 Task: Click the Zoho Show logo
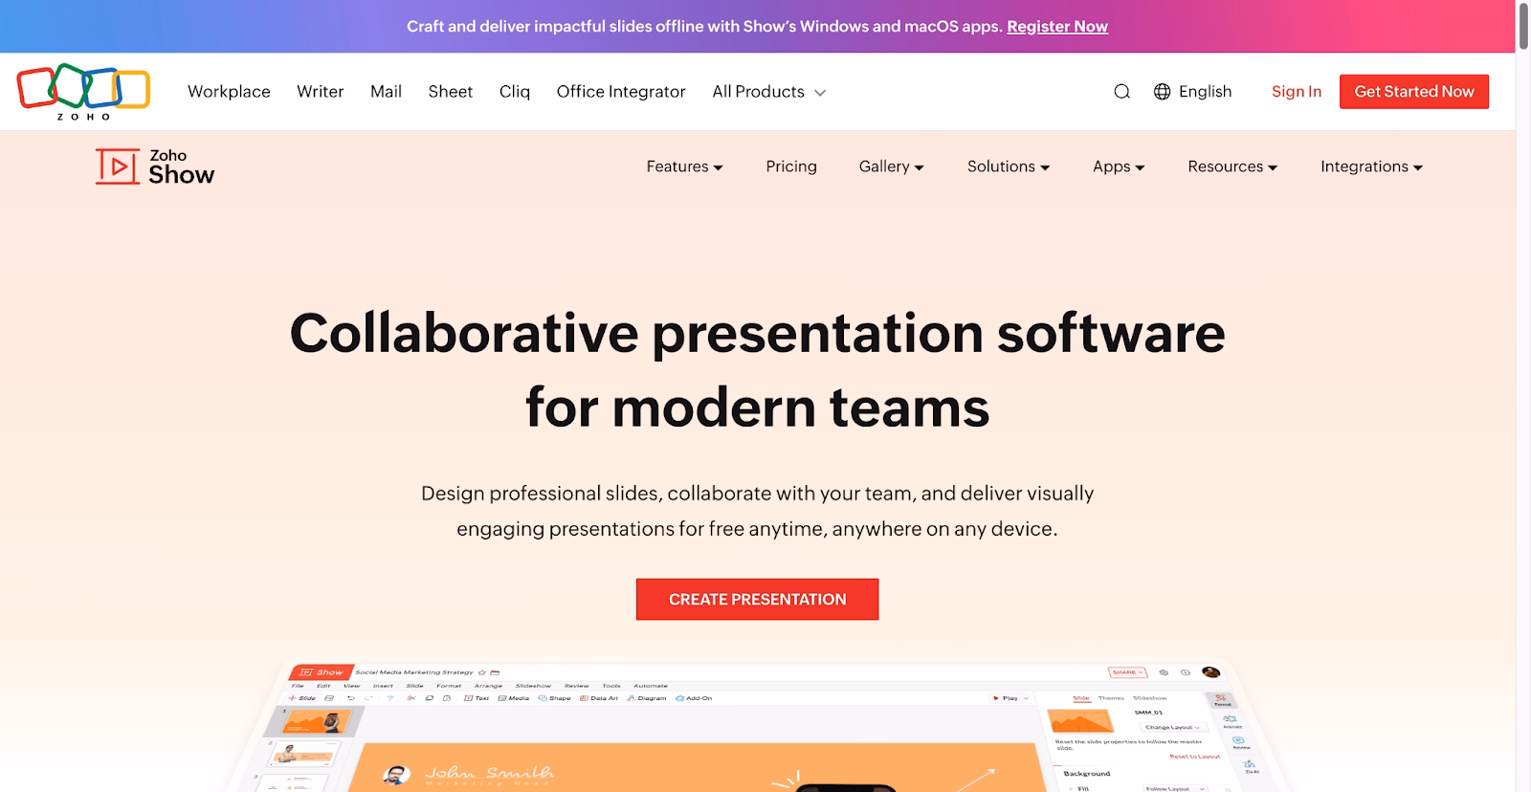click(x=155, y=166)
